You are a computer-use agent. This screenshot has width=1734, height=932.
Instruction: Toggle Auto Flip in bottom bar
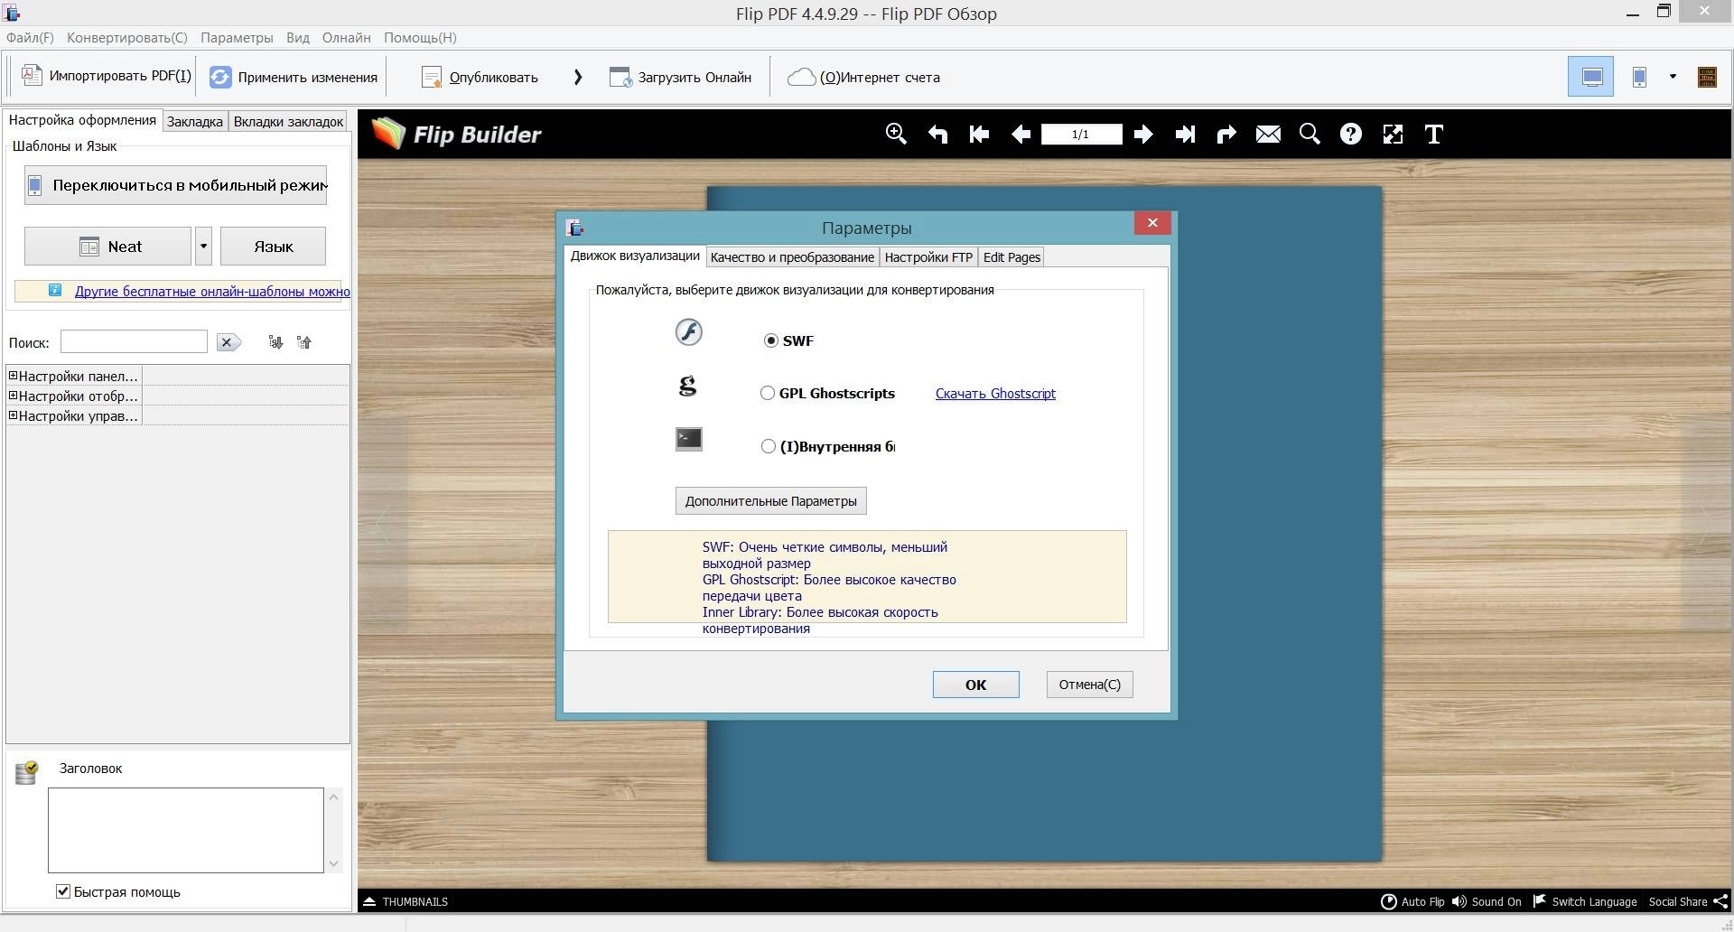pyautogui.click(x=1413, y=901)
